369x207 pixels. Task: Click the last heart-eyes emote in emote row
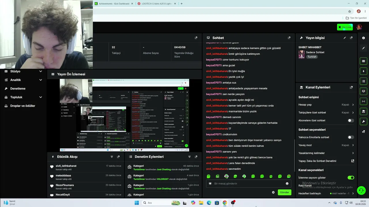click(289, 176)
